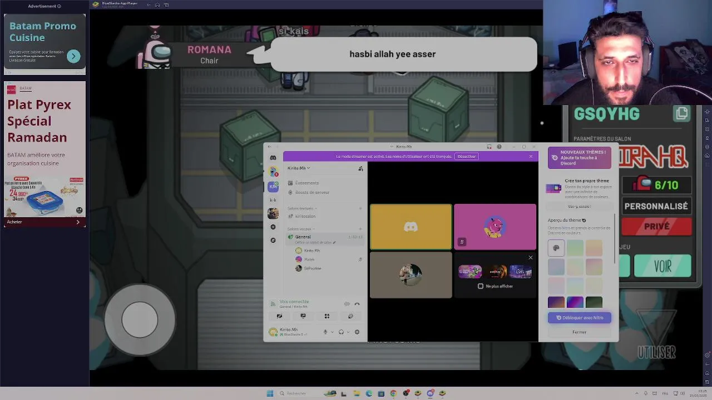Add a channel to Salons textuels
Screen dimensions: 712x400
click(x=360, y=208)
